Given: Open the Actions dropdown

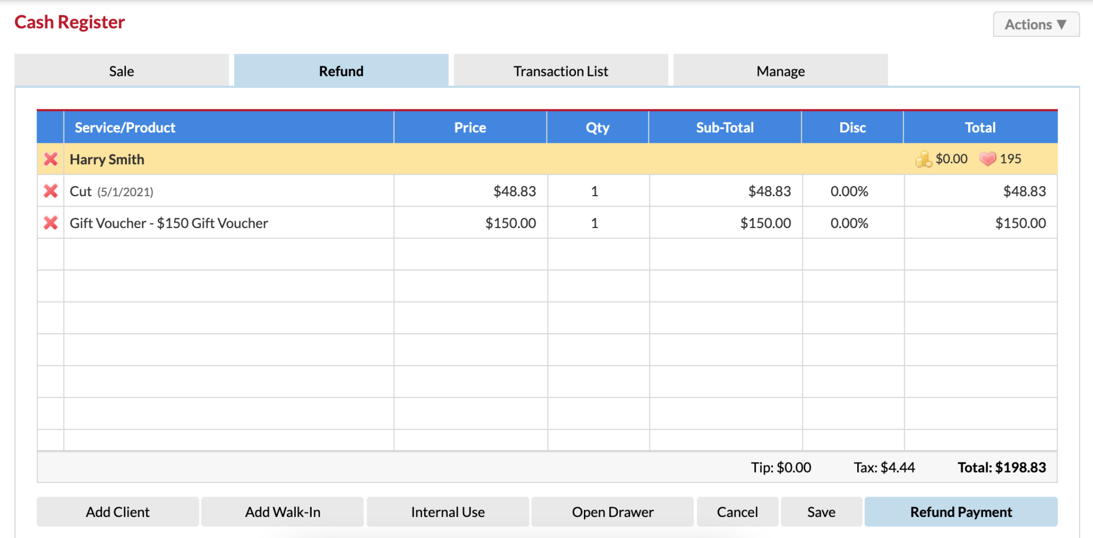Looking at the screenshot, I should 1036,23.
